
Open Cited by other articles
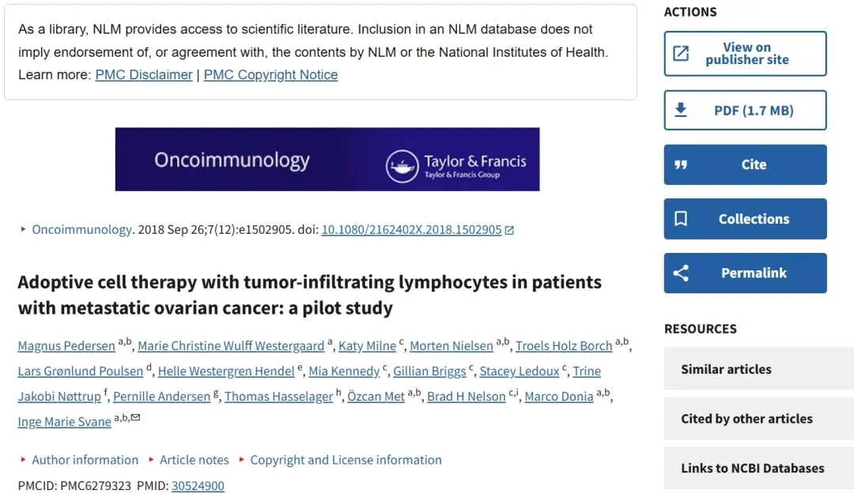point(758,418)
